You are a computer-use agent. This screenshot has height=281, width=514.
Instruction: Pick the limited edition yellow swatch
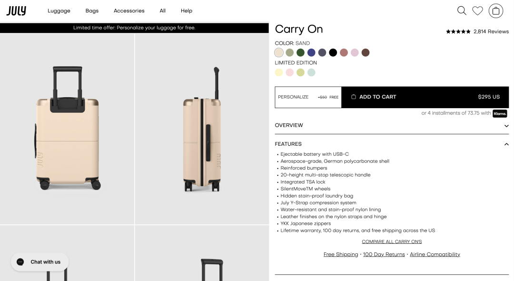point(279,72)
